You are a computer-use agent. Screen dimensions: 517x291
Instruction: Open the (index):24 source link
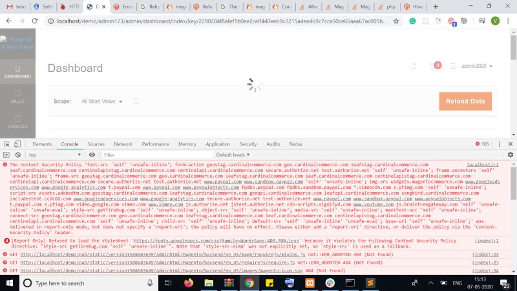485,255
